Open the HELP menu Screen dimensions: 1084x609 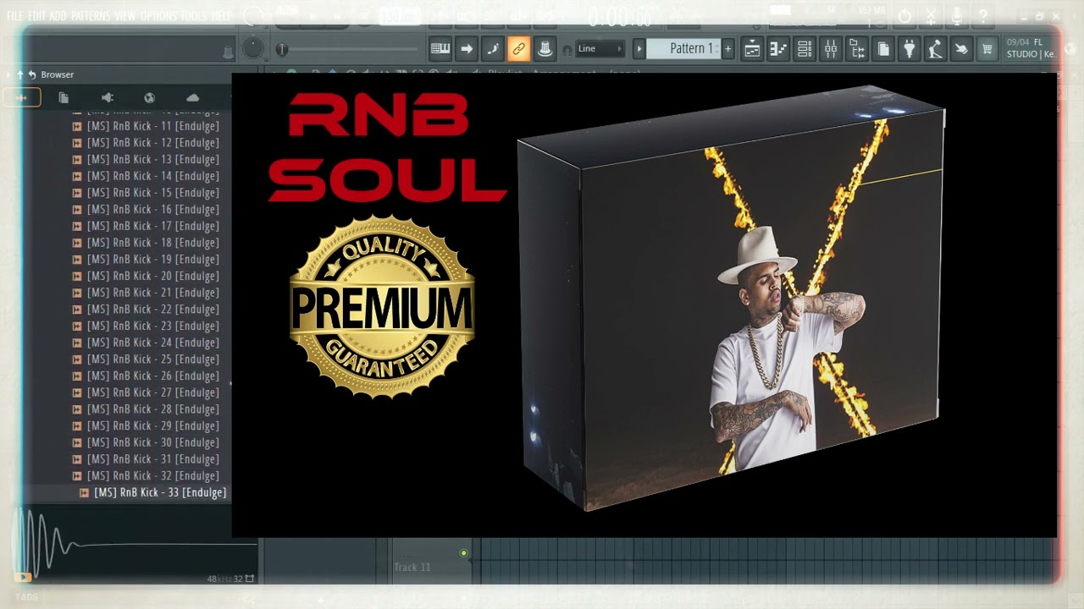point(221,16)
